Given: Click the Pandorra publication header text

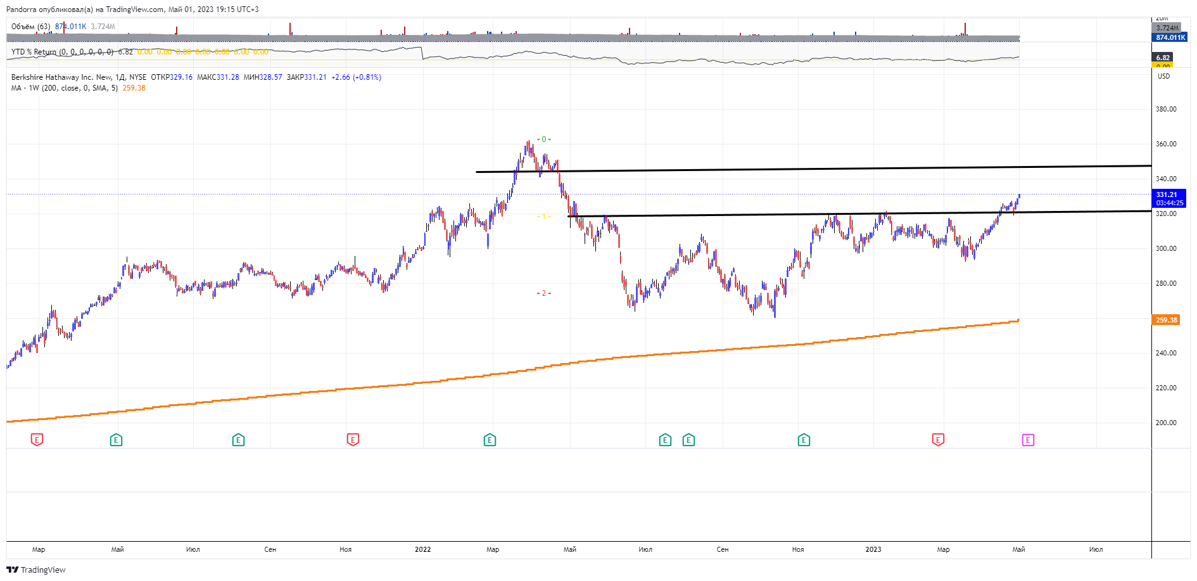Looking at the screenshot, I should (132, 10).
